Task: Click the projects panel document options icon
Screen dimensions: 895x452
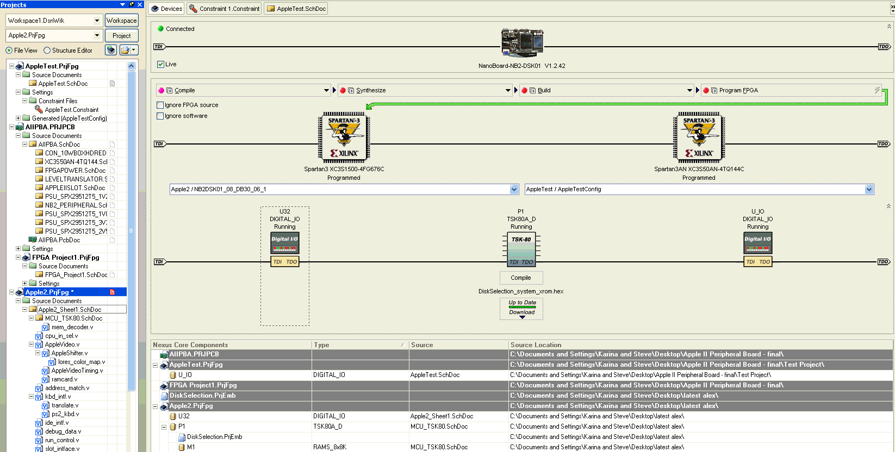Action: tap(129, 50)
